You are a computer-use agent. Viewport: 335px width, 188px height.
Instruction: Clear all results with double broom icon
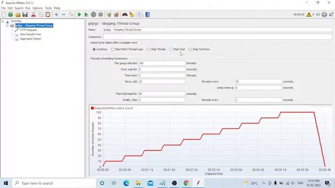[x=116, y=15]
